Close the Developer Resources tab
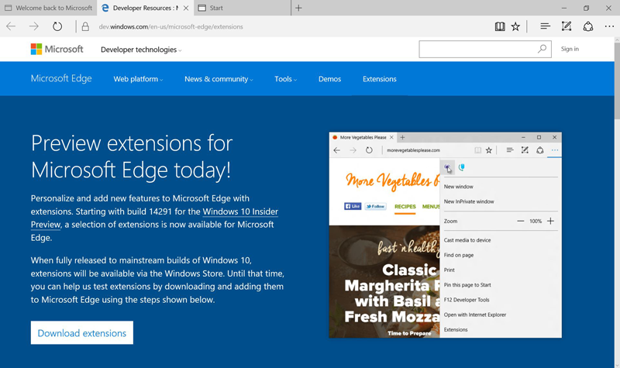Viewport: 620px width, 368px height. pyautogui.click(x=186, y=8)
